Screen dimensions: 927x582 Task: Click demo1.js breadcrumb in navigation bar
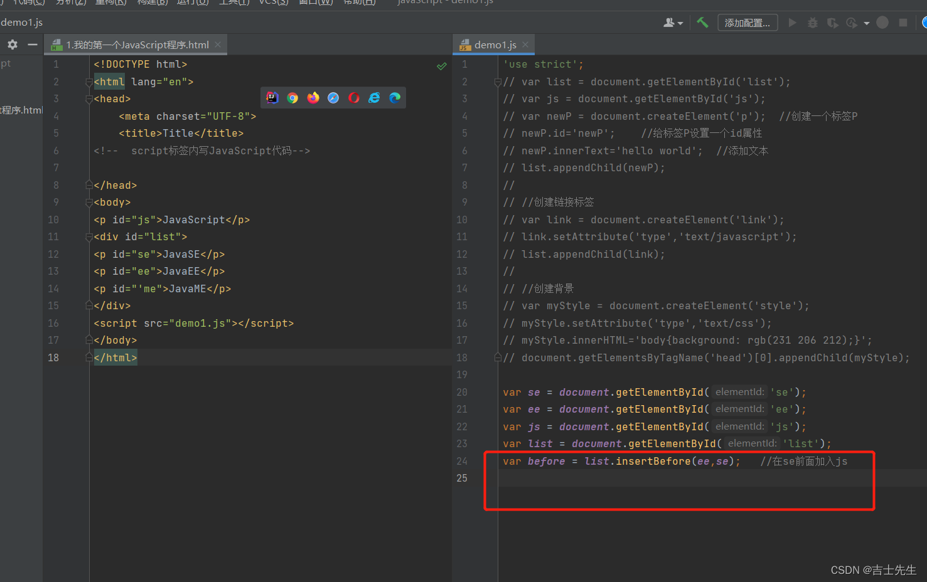click(x=21, y=23)
